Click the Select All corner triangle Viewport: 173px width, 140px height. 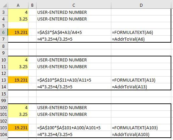(5, 5)
